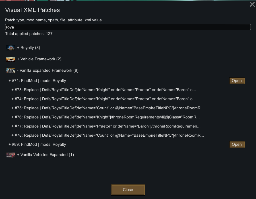Expand the Vehicle Framework (2) group
256x199 pixels.
click(39, 59)
